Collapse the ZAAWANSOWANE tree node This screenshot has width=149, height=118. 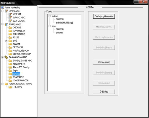[2, 57]
